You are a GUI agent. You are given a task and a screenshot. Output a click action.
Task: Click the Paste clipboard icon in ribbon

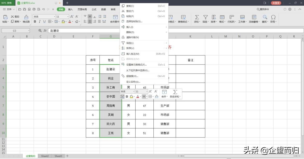(5, 17)
